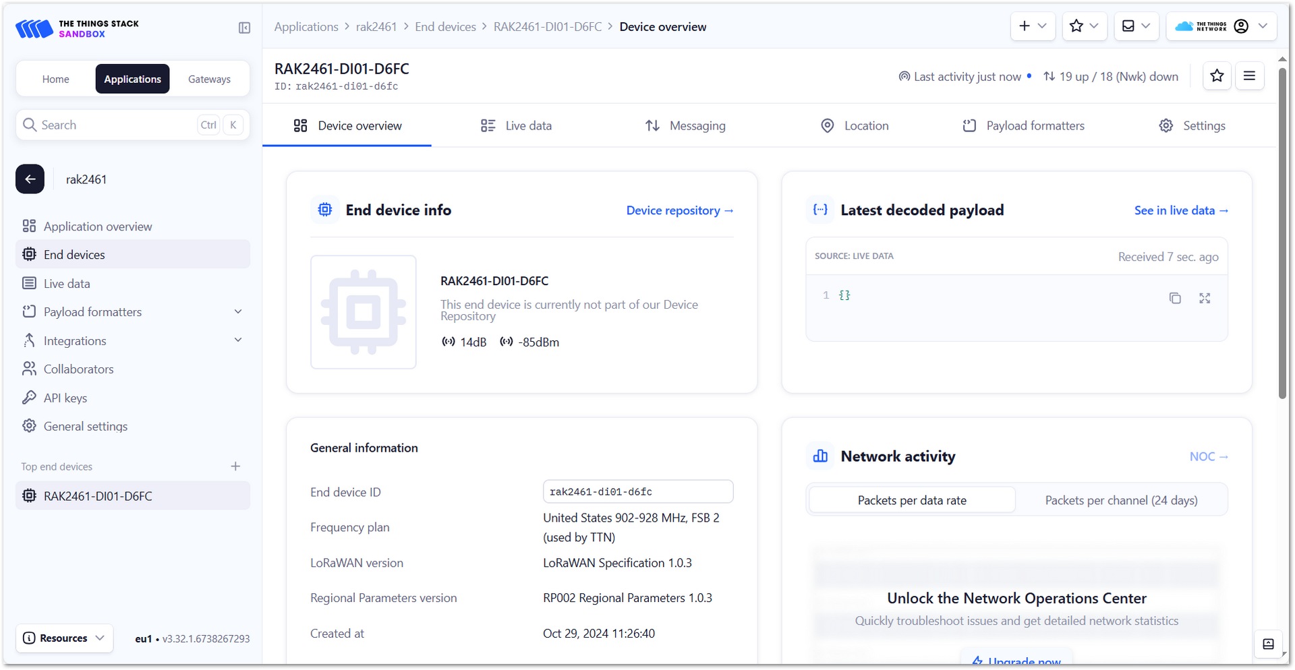Select the RAK2461-DI01-D6FC top end device
The height and width of the screenshot is (670, 1295).
132,495
